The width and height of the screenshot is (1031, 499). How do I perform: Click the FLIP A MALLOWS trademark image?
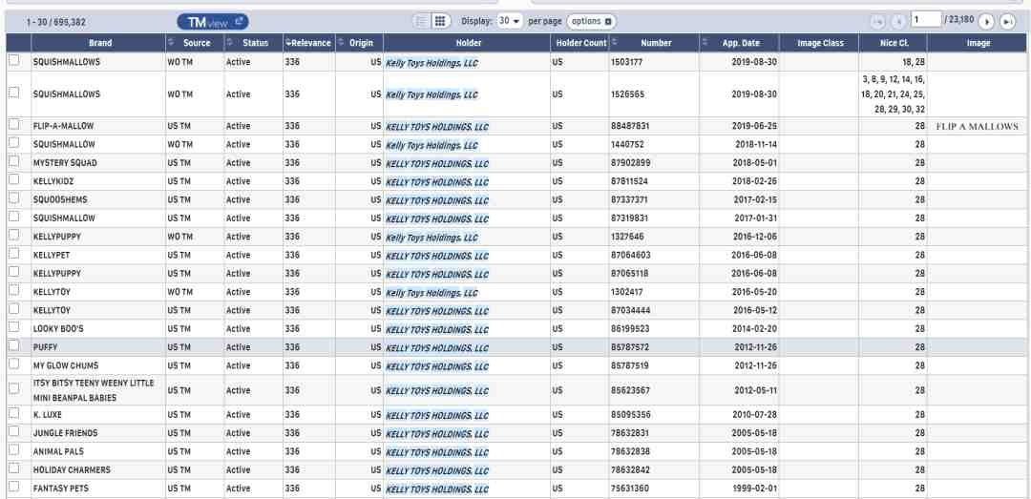tap(978, 126)
